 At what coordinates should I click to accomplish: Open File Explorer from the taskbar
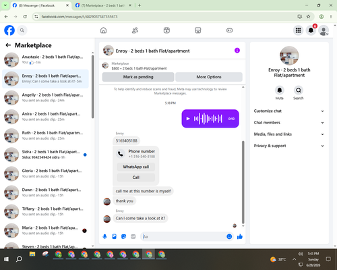pos(32,254)
